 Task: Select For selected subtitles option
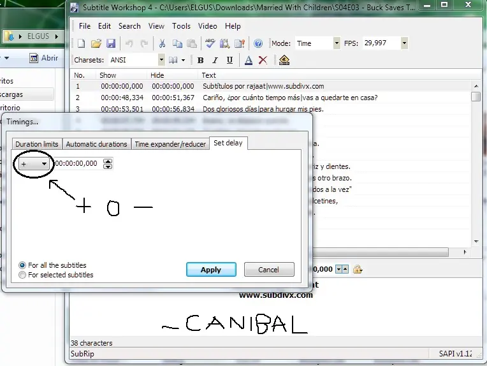pyautogui.click(x=22, y=275)
